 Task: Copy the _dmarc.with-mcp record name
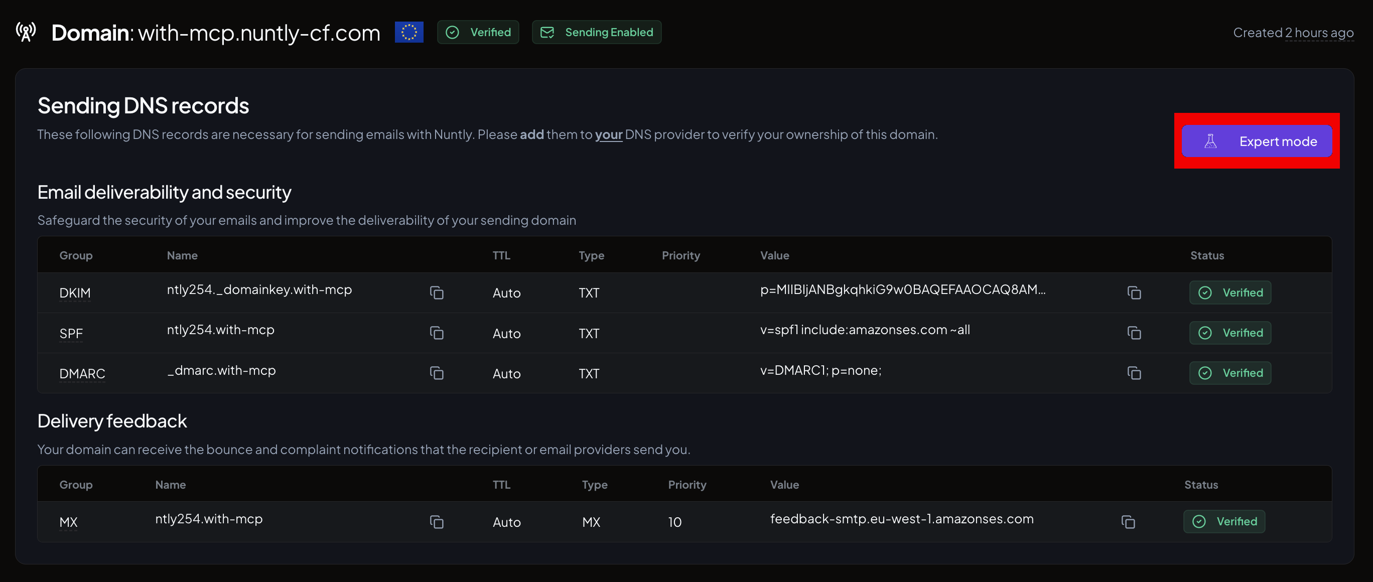437,373
